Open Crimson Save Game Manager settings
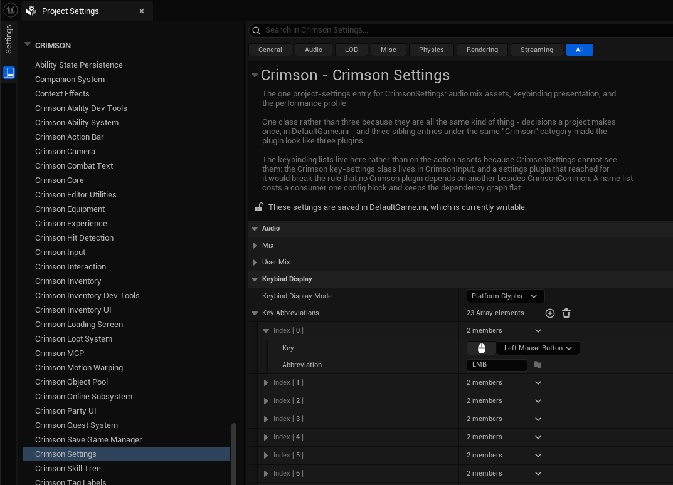This screenshot has width=673, height=485. [89, 440]
